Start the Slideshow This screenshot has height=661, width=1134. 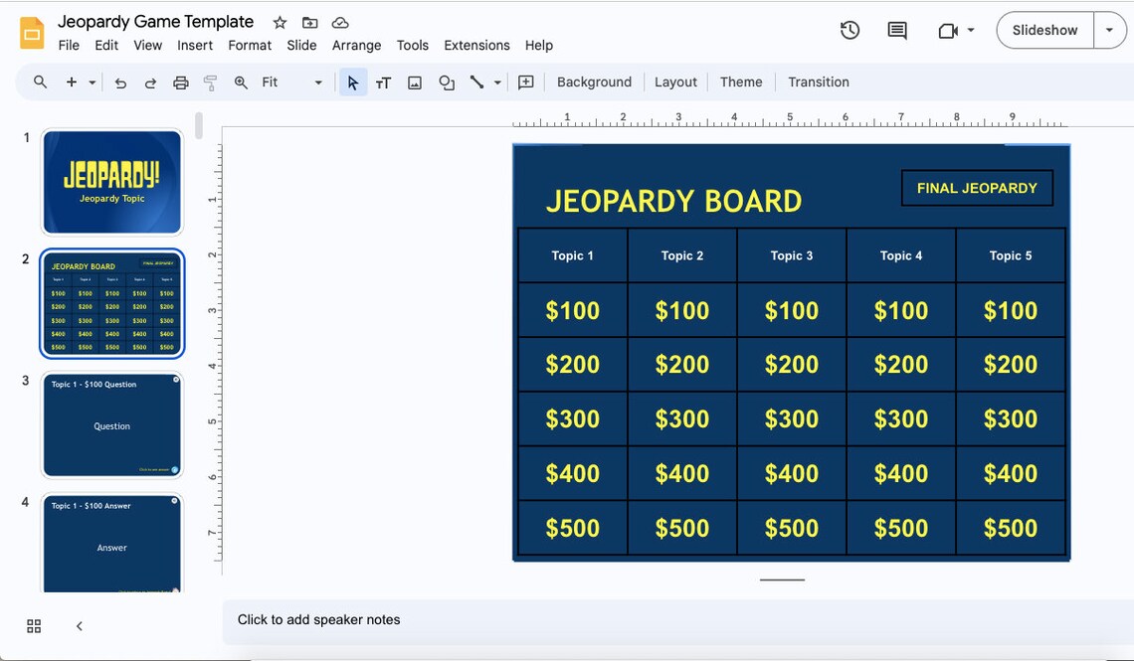coord(1043,30)
